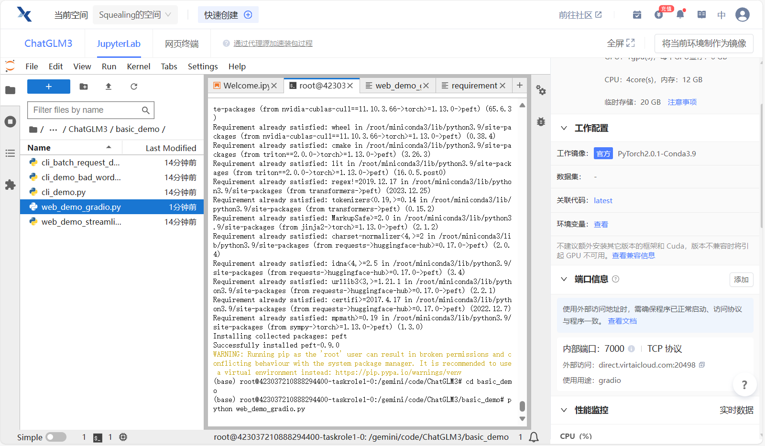Viewport: 765px width, 446px height.
Task: Open the table of contents sidebar
Action: click(10, 153)
